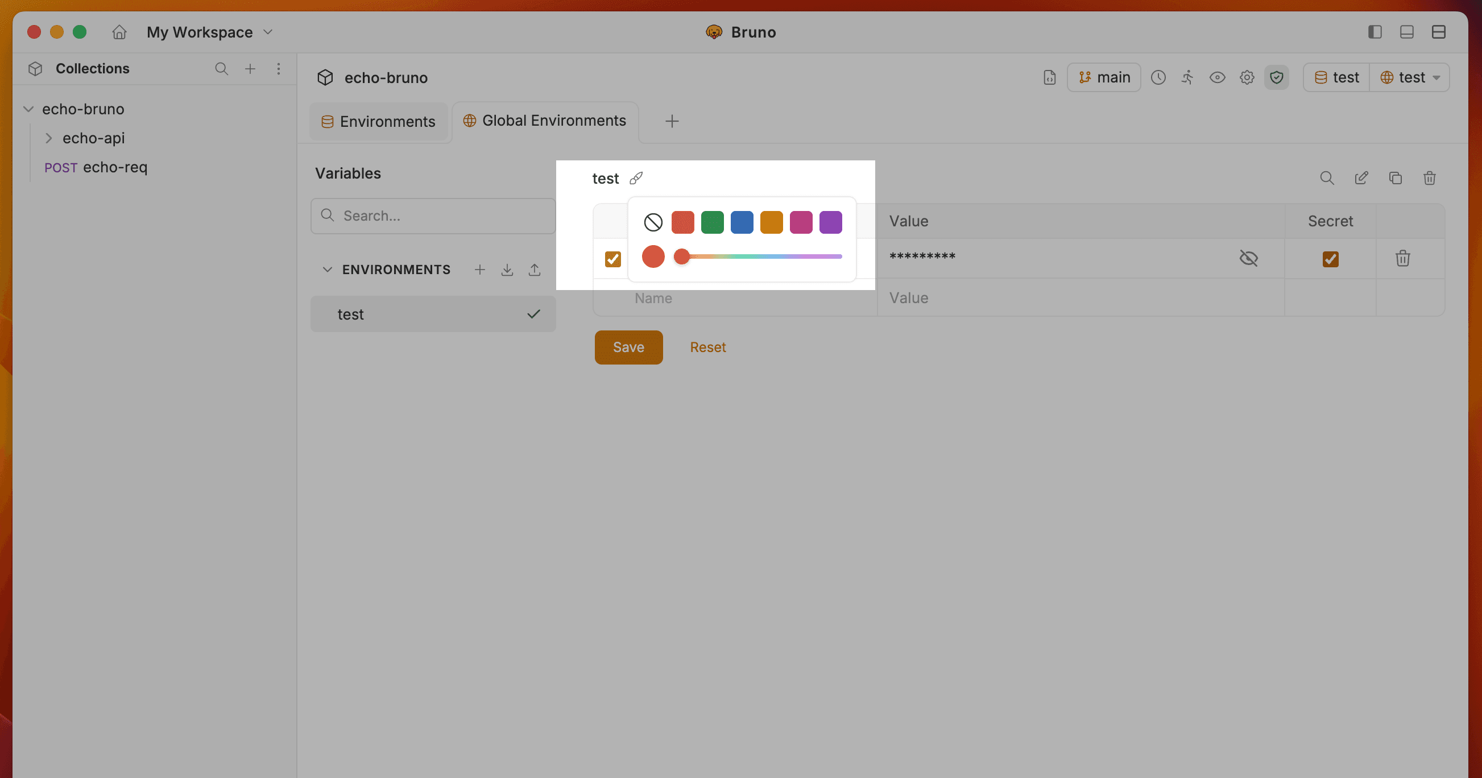
Task: Click the runner icon in the toolbar
Action: [x=1187, y=77]
